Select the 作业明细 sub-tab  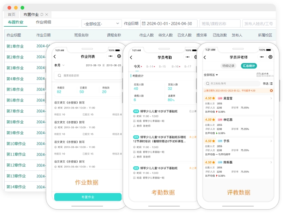(x=43, y=22)
